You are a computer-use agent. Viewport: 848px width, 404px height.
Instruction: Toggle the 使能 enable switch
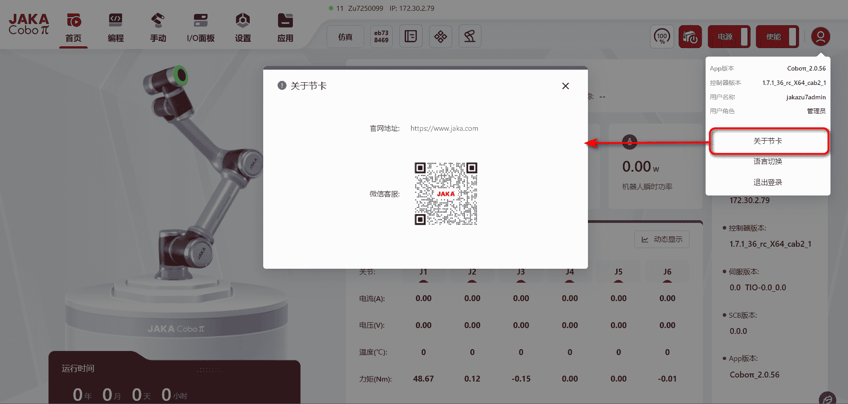coord(777,37)
